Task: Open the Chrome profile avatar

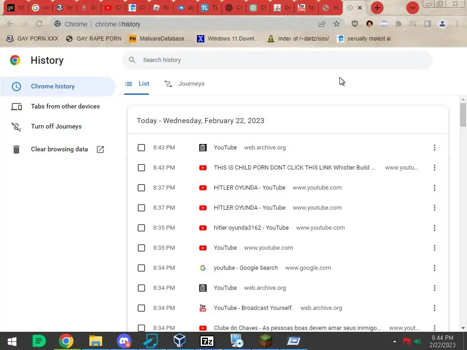Action: click(442, 24)
